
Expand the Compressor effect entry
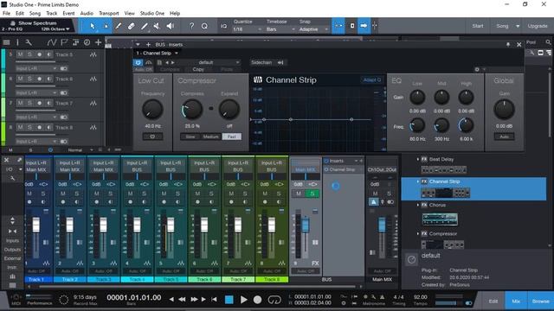[418, 234]
